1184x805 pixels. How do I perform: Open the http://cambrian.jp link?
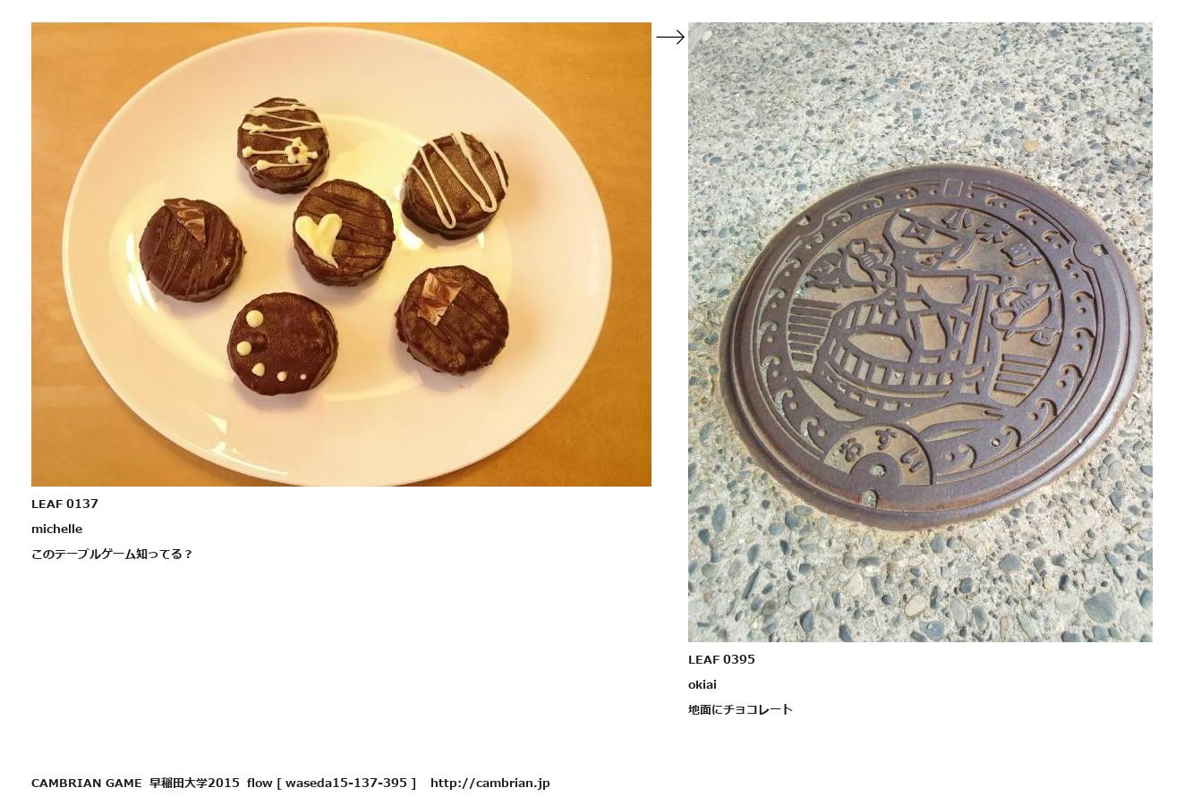(x=490, y=783)
